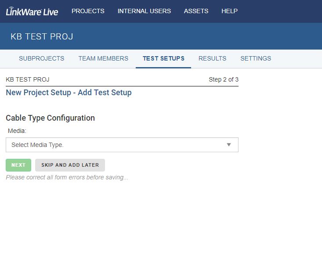The image size is (322, 261).
Task: Select the TEST SETUPS tab
Action: point(163,58)
